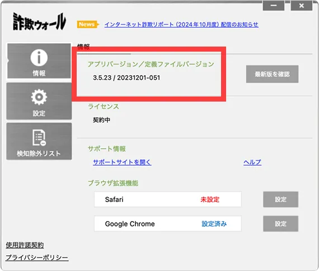
Task: Close the 詐欺ウォール window
Action: [302, 6]
